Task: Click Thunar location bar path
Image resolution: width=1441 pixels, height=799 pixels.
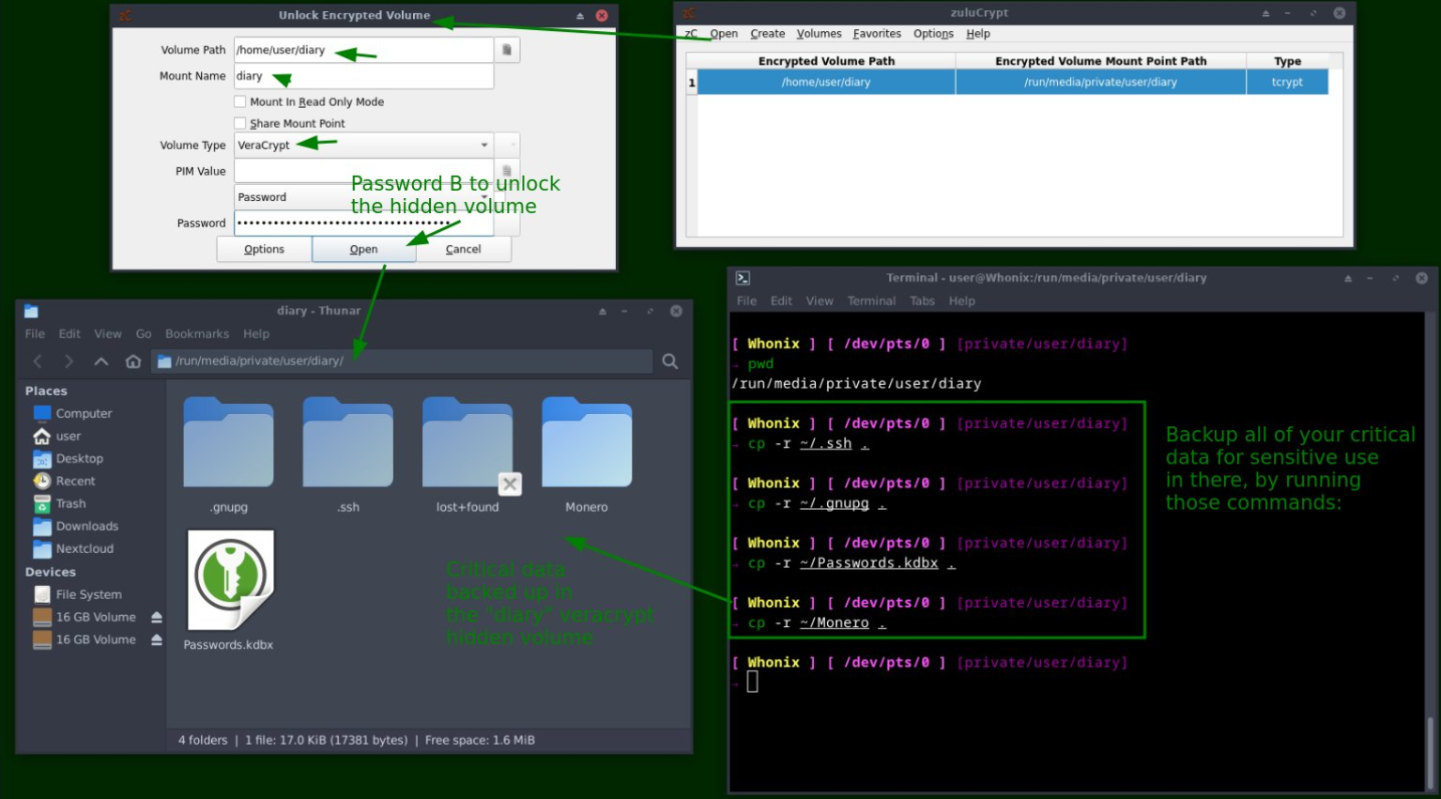Action: (402, 361)
